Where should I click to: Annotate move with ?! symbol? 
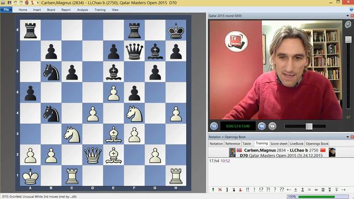pyautogui.click(x=268, y=190)
